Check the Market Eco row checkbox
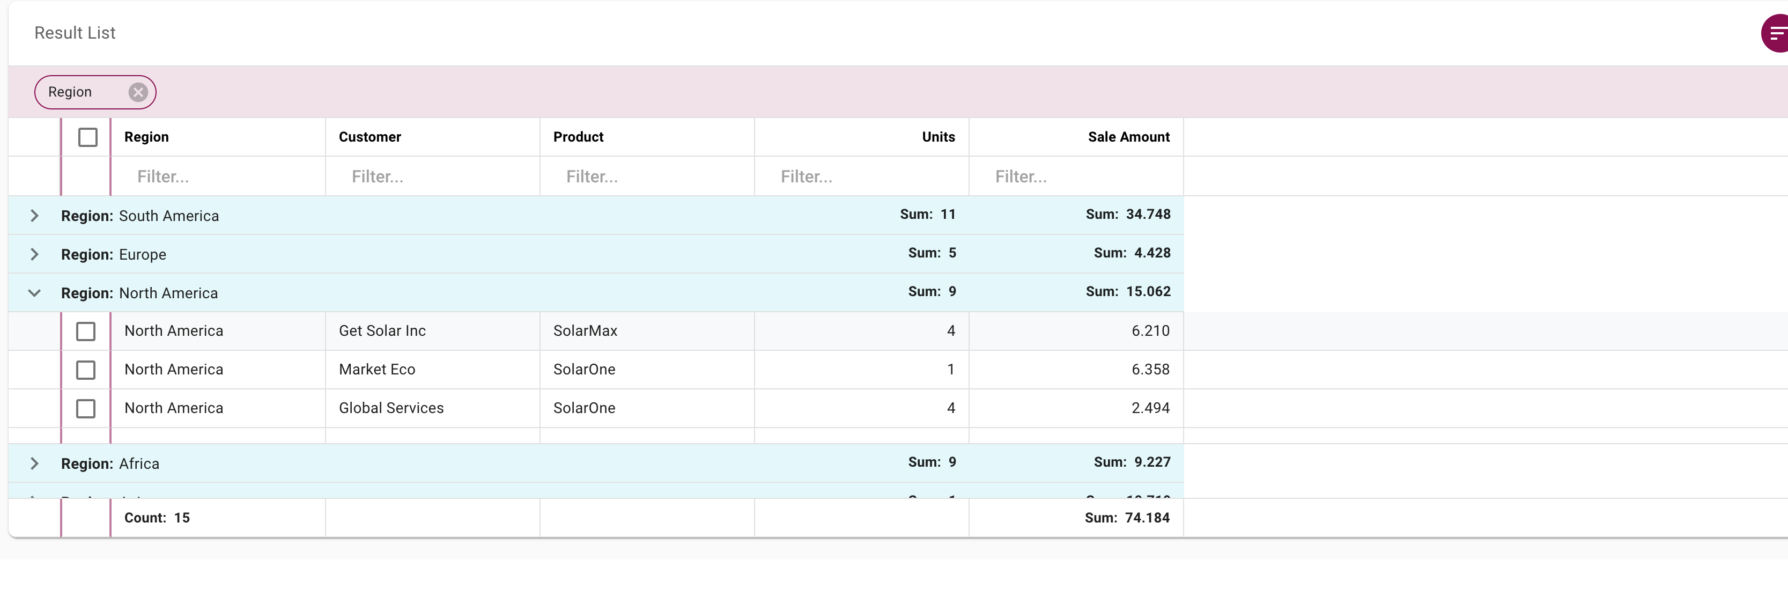Image resolution: width=1788 pixels, height=589 pixels. tap(85, 370)
